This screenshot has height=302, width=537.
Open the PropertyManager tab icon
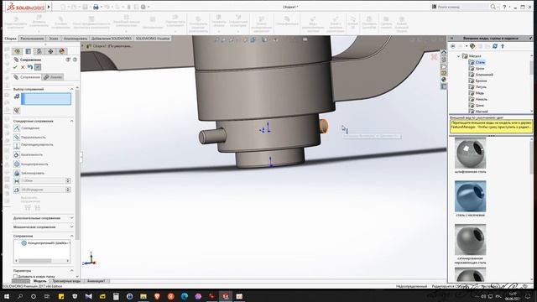[29, 51]
